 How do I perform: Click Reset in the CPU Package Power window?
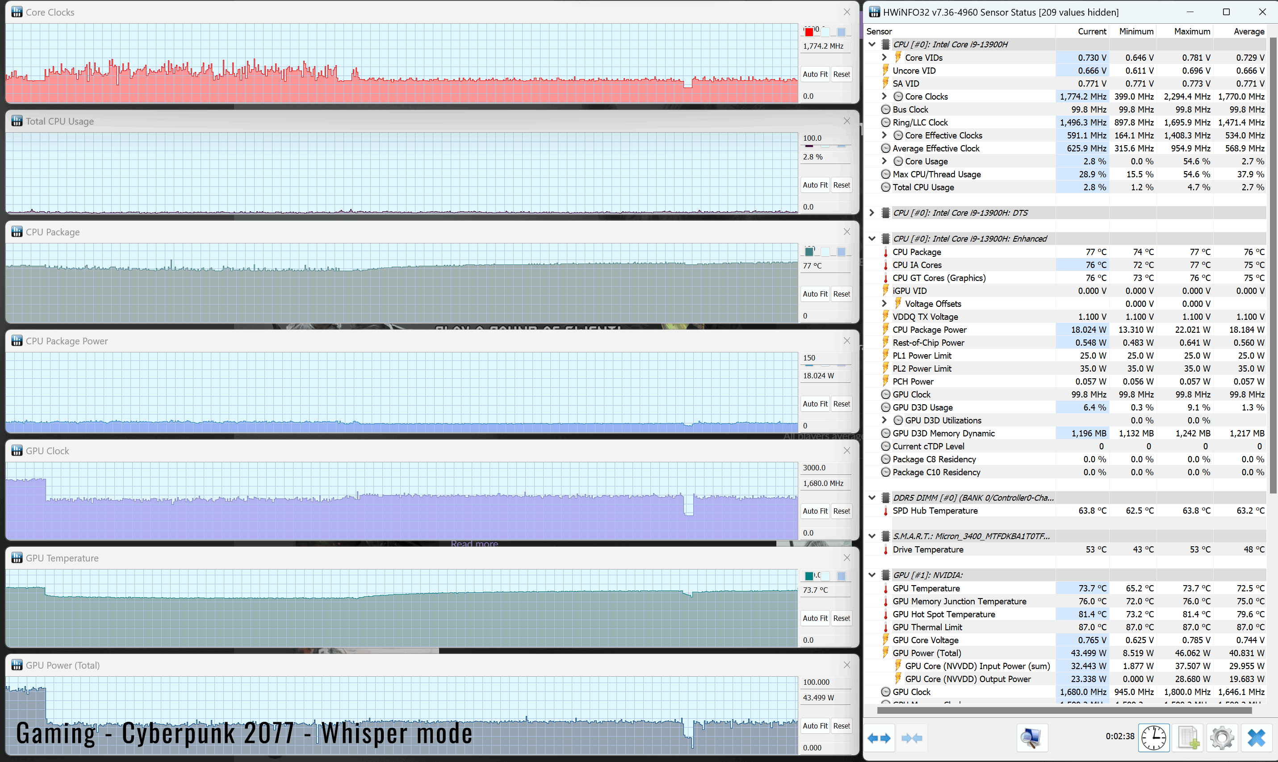pyautogui.click(x=842, y=404)
